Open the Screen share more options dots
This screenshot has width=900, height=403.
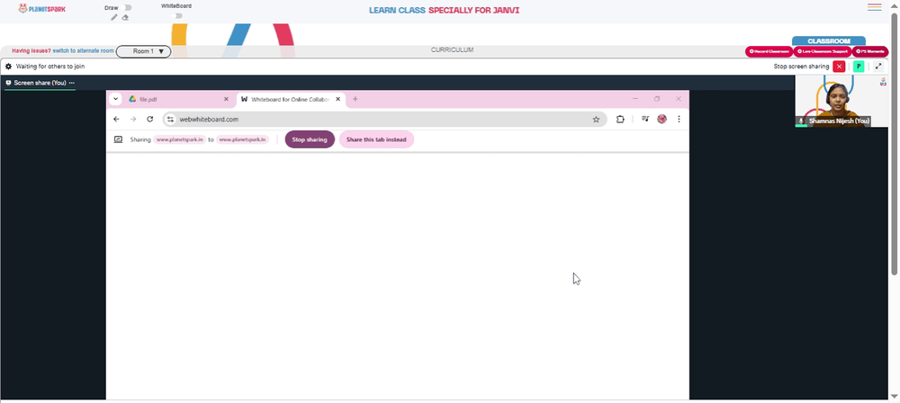(72, 83)
